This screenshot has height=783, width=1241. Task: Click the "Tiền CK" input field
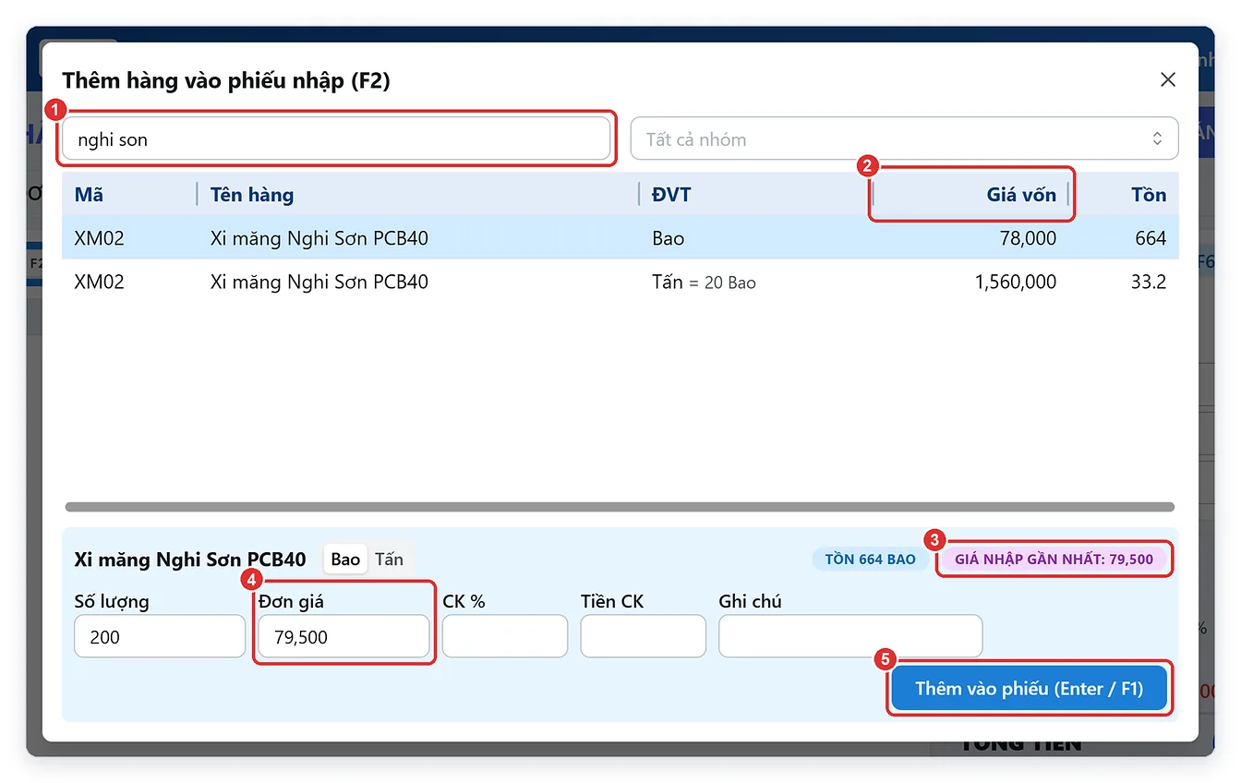point(644,636)
